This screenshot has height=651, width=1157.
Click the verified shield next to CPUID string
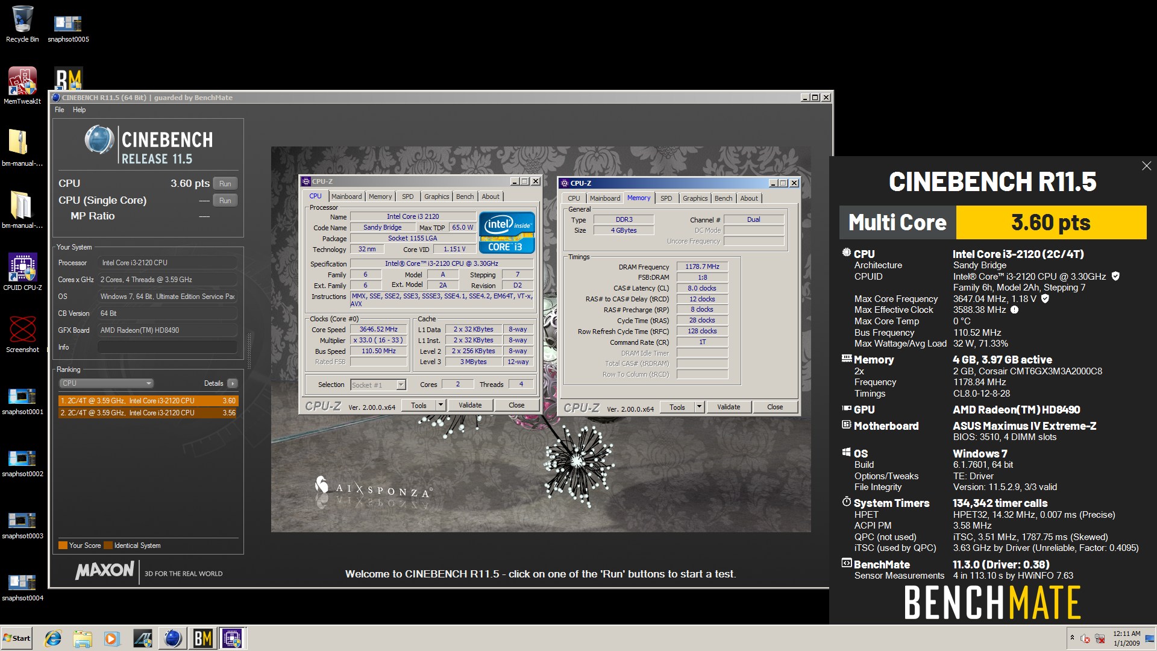[x=1115, y=276]
